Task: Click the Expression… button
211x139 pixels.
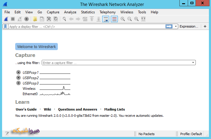Action: (189, 26)
